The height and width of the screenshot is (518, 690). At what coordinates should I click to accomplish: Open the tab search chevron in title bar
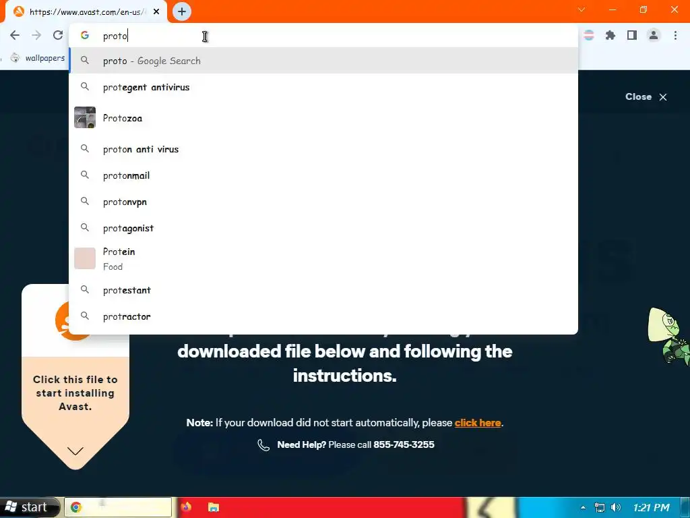(582, 9)
